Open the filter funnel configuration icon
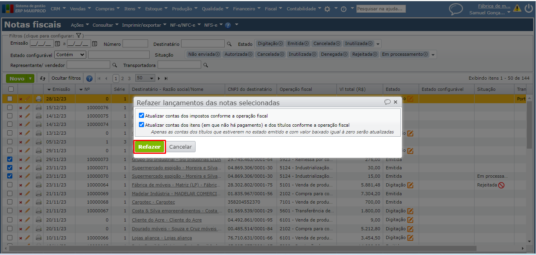536x255 pixels. (x=79, y=35)
